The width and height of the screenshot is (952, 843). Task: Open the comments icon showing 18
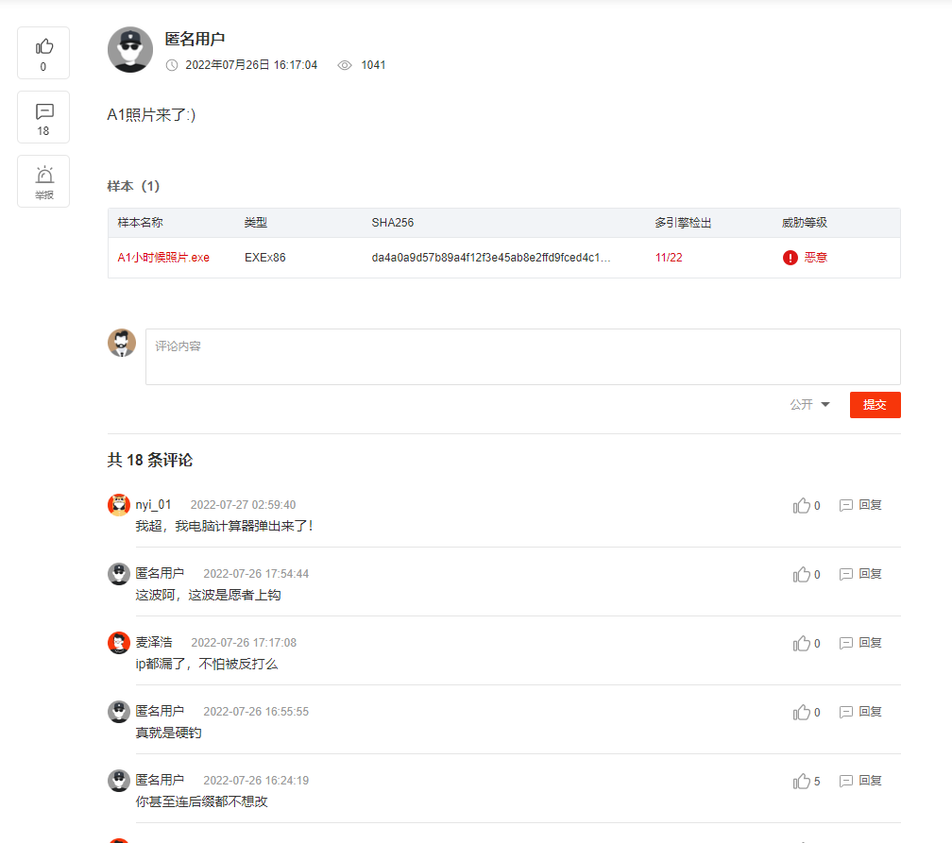click(43, 117)
